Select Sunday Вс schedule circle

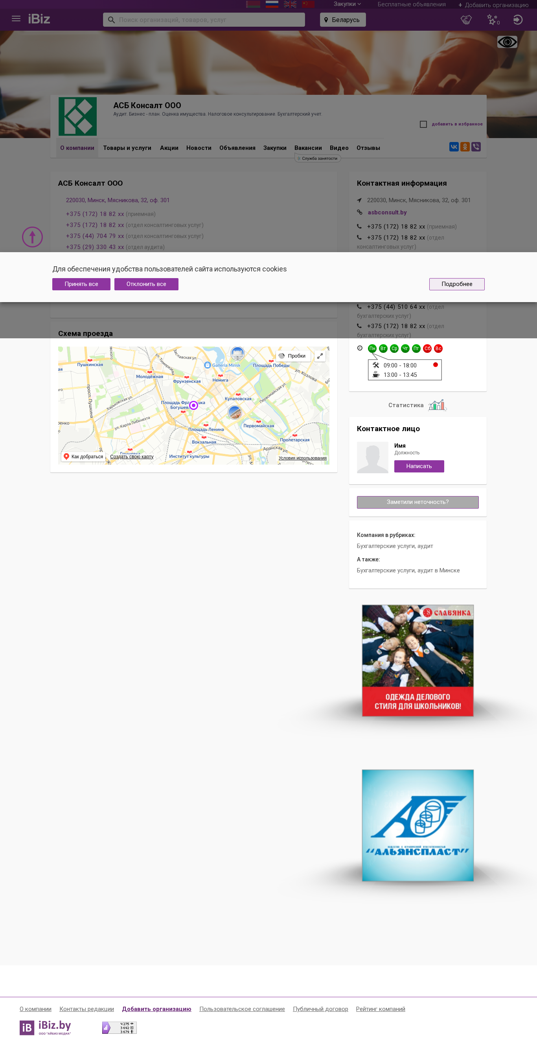[438, 349]
